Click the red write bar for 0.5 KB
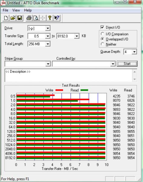Viewport: 143px width, 182px height. [x=35, y=95]
